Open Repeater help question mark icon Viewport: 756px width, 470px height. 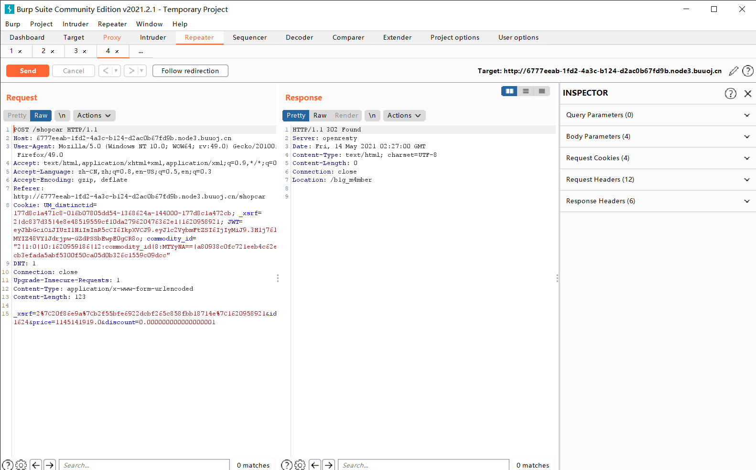pyautogui.click(x=748, y=71)
